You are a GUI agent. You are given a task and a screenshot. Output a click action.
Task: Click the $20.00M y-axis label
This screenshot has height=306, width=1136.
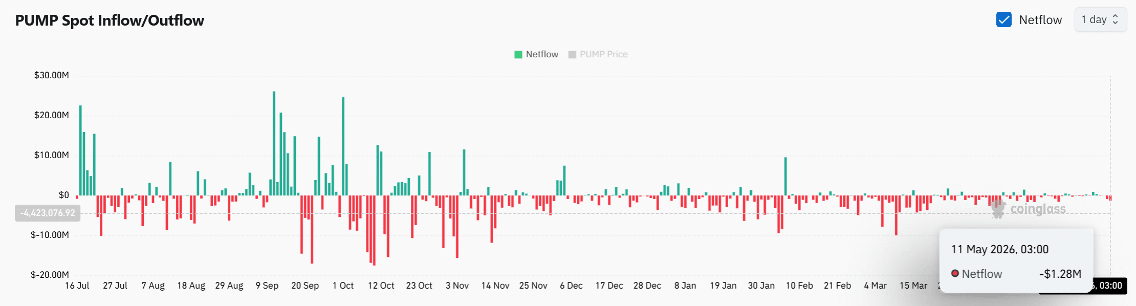pyautogui.click(x=52, y=115)
